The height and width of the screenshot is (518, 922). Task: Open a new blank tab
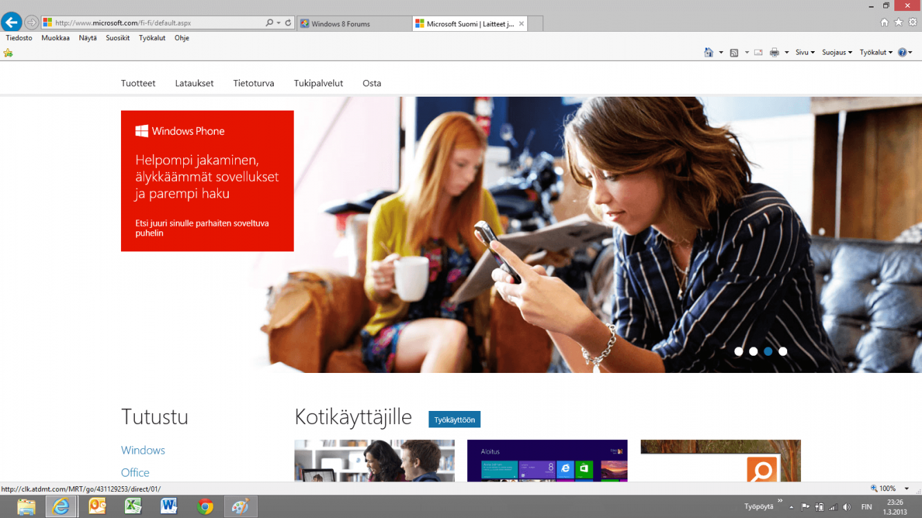click(x=536, y=24)
